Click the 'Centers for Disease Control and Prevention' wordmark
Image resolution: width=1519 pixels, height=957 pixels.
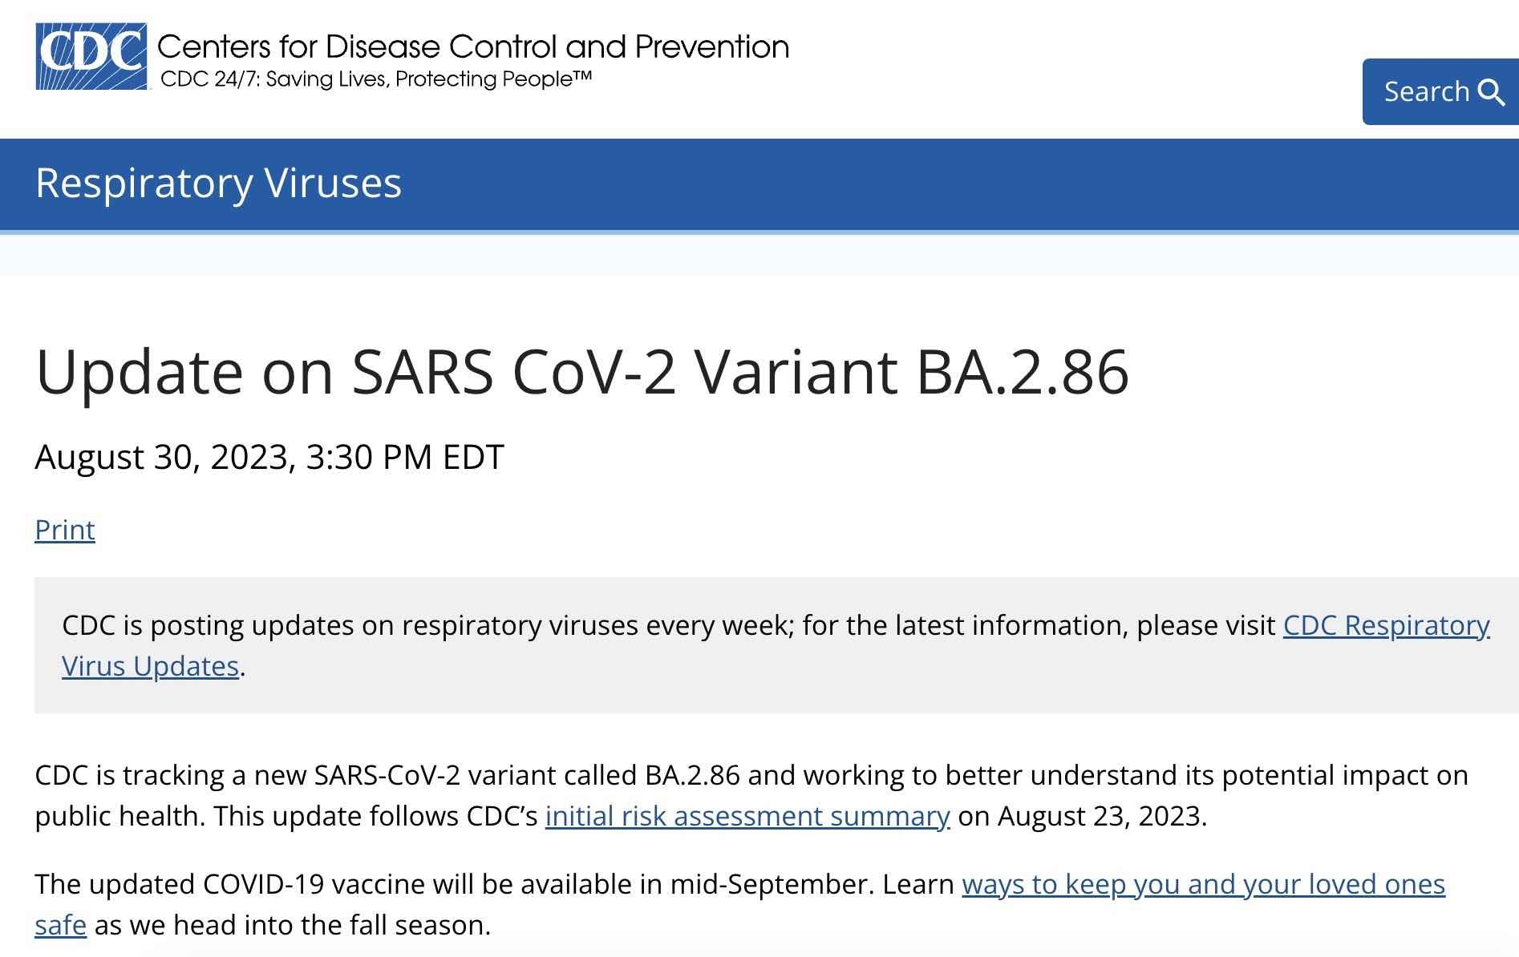pos(473,46)
